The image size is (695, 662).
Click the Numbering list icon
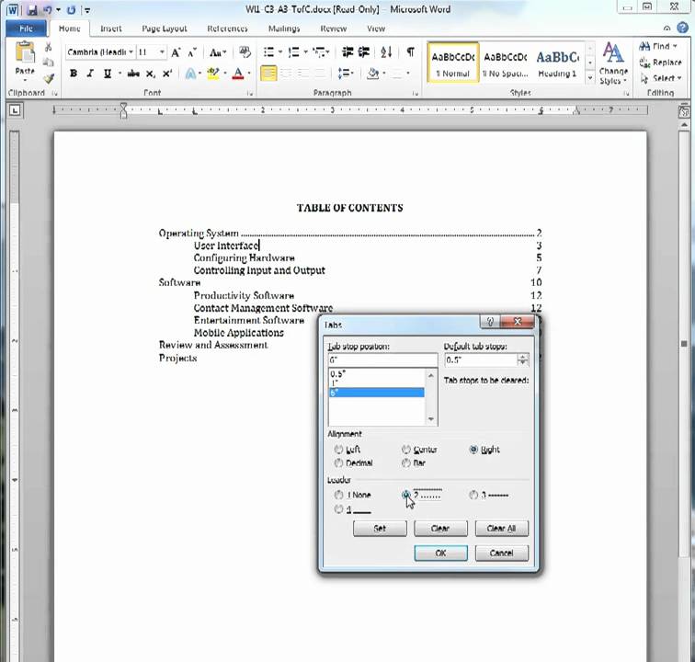(x=293, y=52)
